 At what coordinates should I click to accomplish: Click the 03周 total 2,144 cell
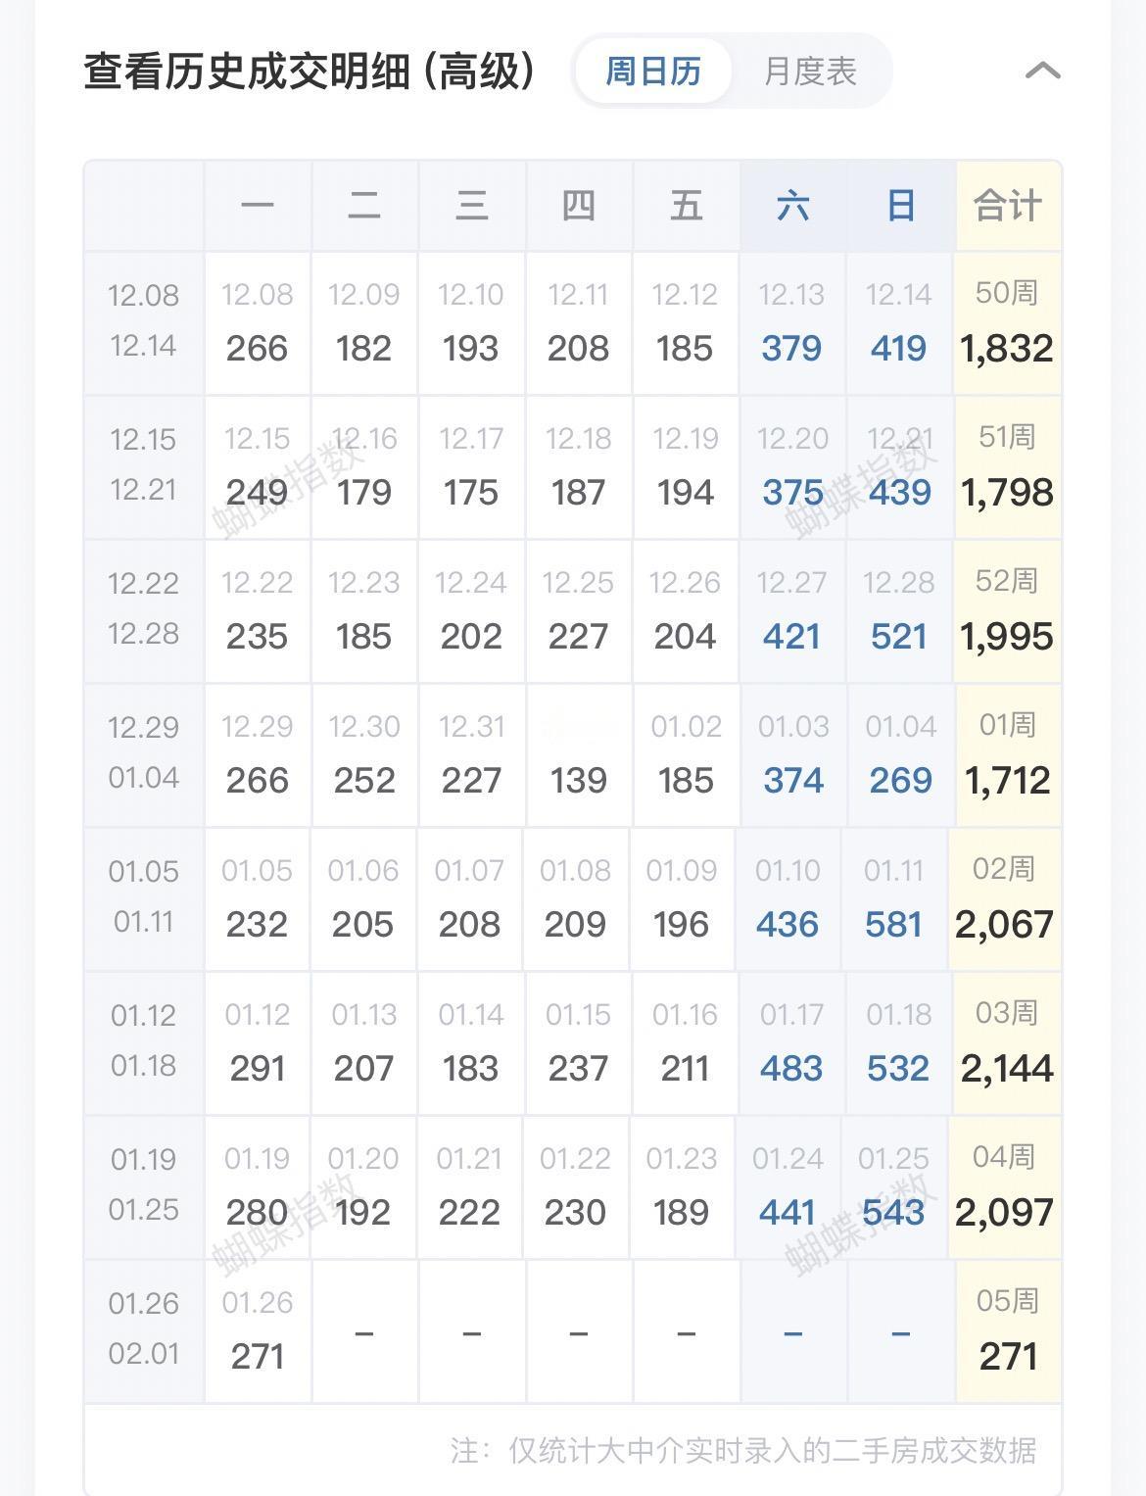[1006, 1044]
